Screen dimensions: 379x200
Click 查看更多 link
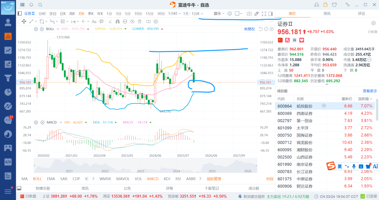point(370,91)
